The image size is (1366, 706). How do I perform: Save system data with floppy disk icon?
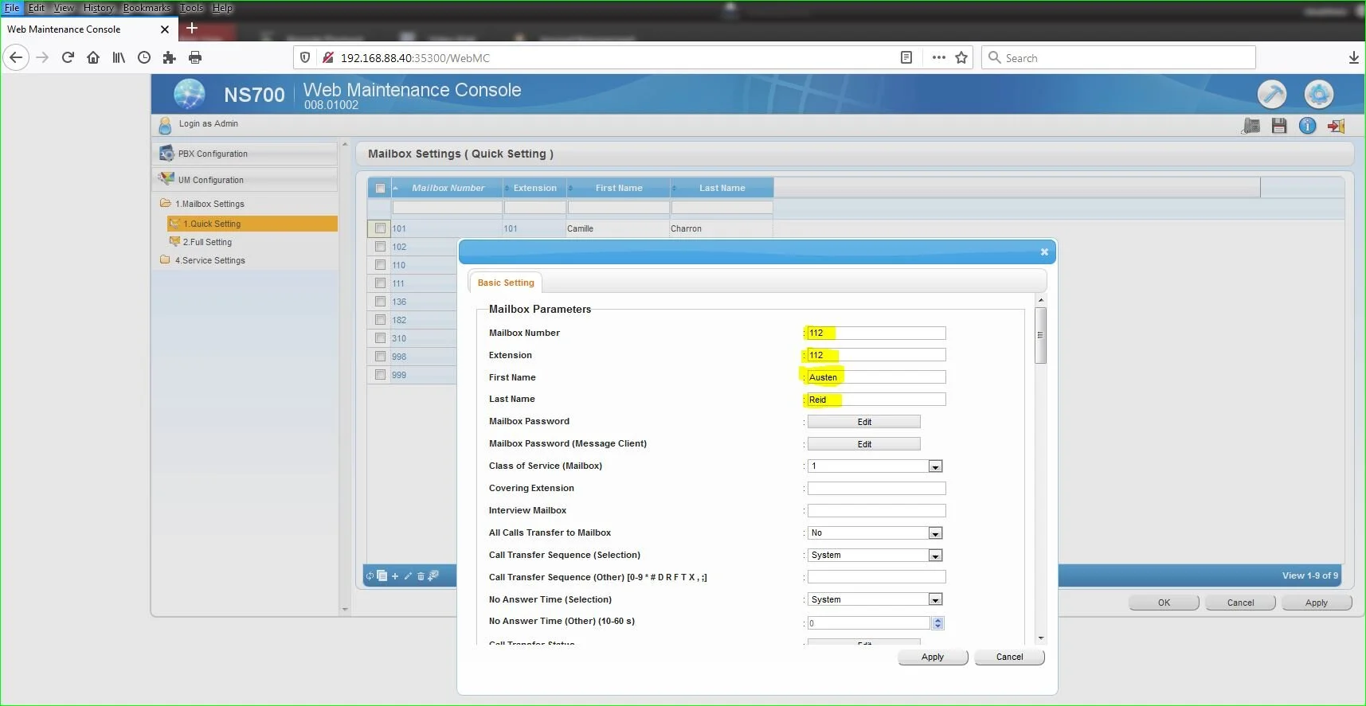(x=1279, y=126)
